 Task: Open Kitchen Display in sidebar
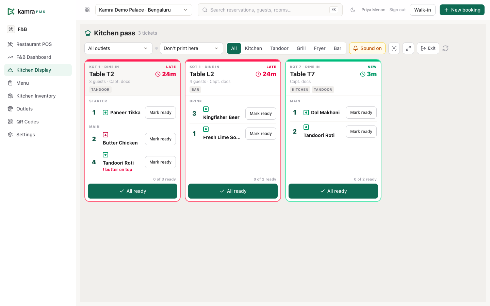[38, 70]
